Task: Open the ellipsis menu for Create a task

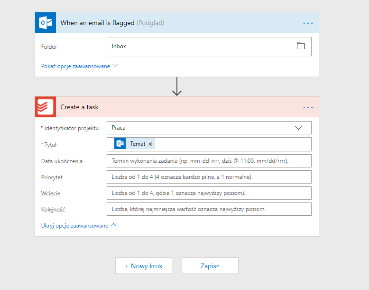Action: [x=308, y=107]
